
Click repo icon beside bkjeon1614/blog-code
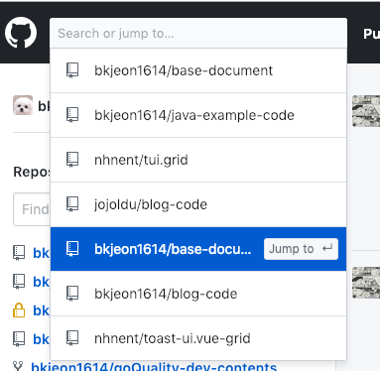(x=72, y=294)
